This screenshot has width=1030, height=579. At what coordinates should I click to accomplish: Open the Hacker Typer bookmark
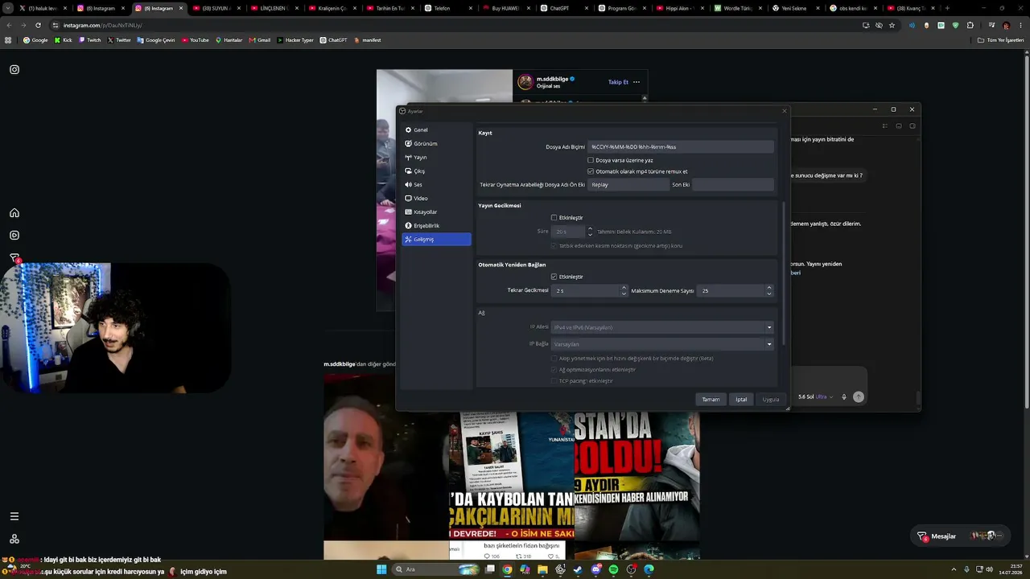coord(295,39)
